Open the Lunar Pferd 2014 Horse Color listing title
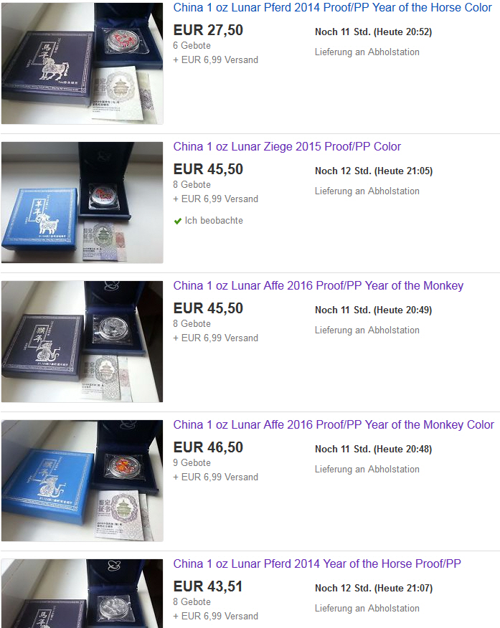 332,8
